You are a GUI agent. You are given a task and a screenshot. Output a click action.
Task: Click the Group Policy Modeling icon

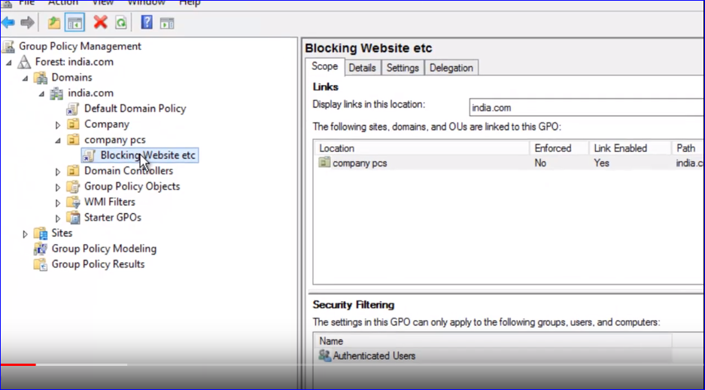(41, 248)
